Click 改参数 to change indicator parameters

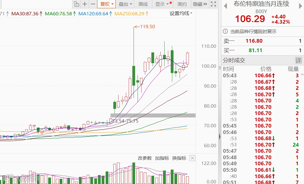(145, 158)
